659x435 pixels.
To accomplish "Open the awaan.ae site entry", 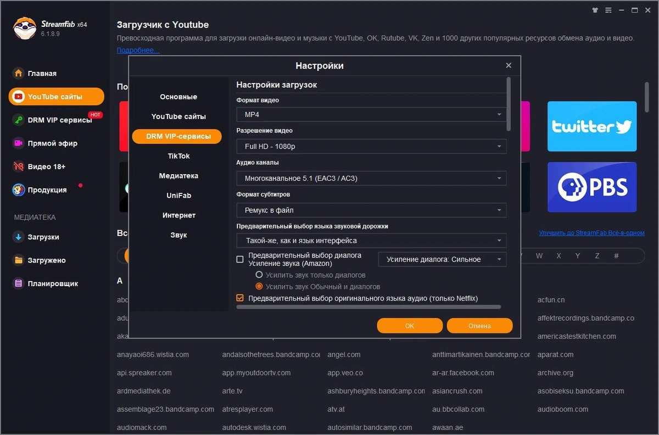I will click(449, 427).
